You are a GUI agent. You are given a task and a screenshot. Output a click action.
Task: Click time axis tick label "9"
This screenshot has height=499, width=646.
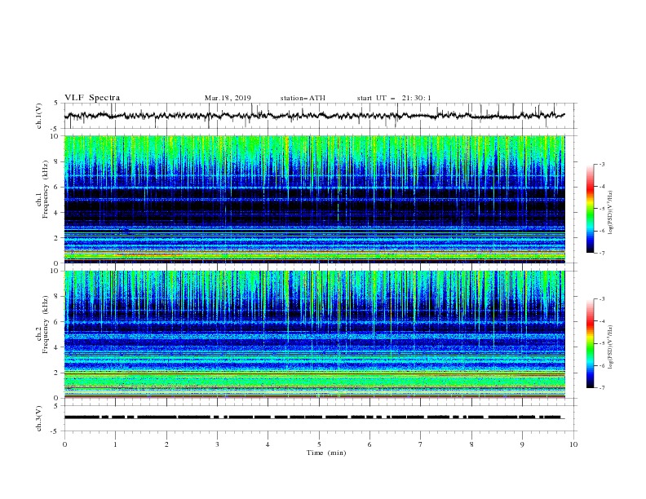[522, 444]
